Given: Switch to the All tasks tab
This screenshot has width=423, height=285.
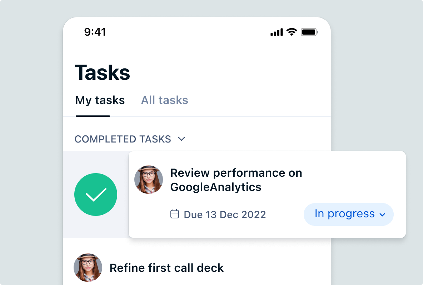Looking at the screenshot, I should tap(164, 100).
